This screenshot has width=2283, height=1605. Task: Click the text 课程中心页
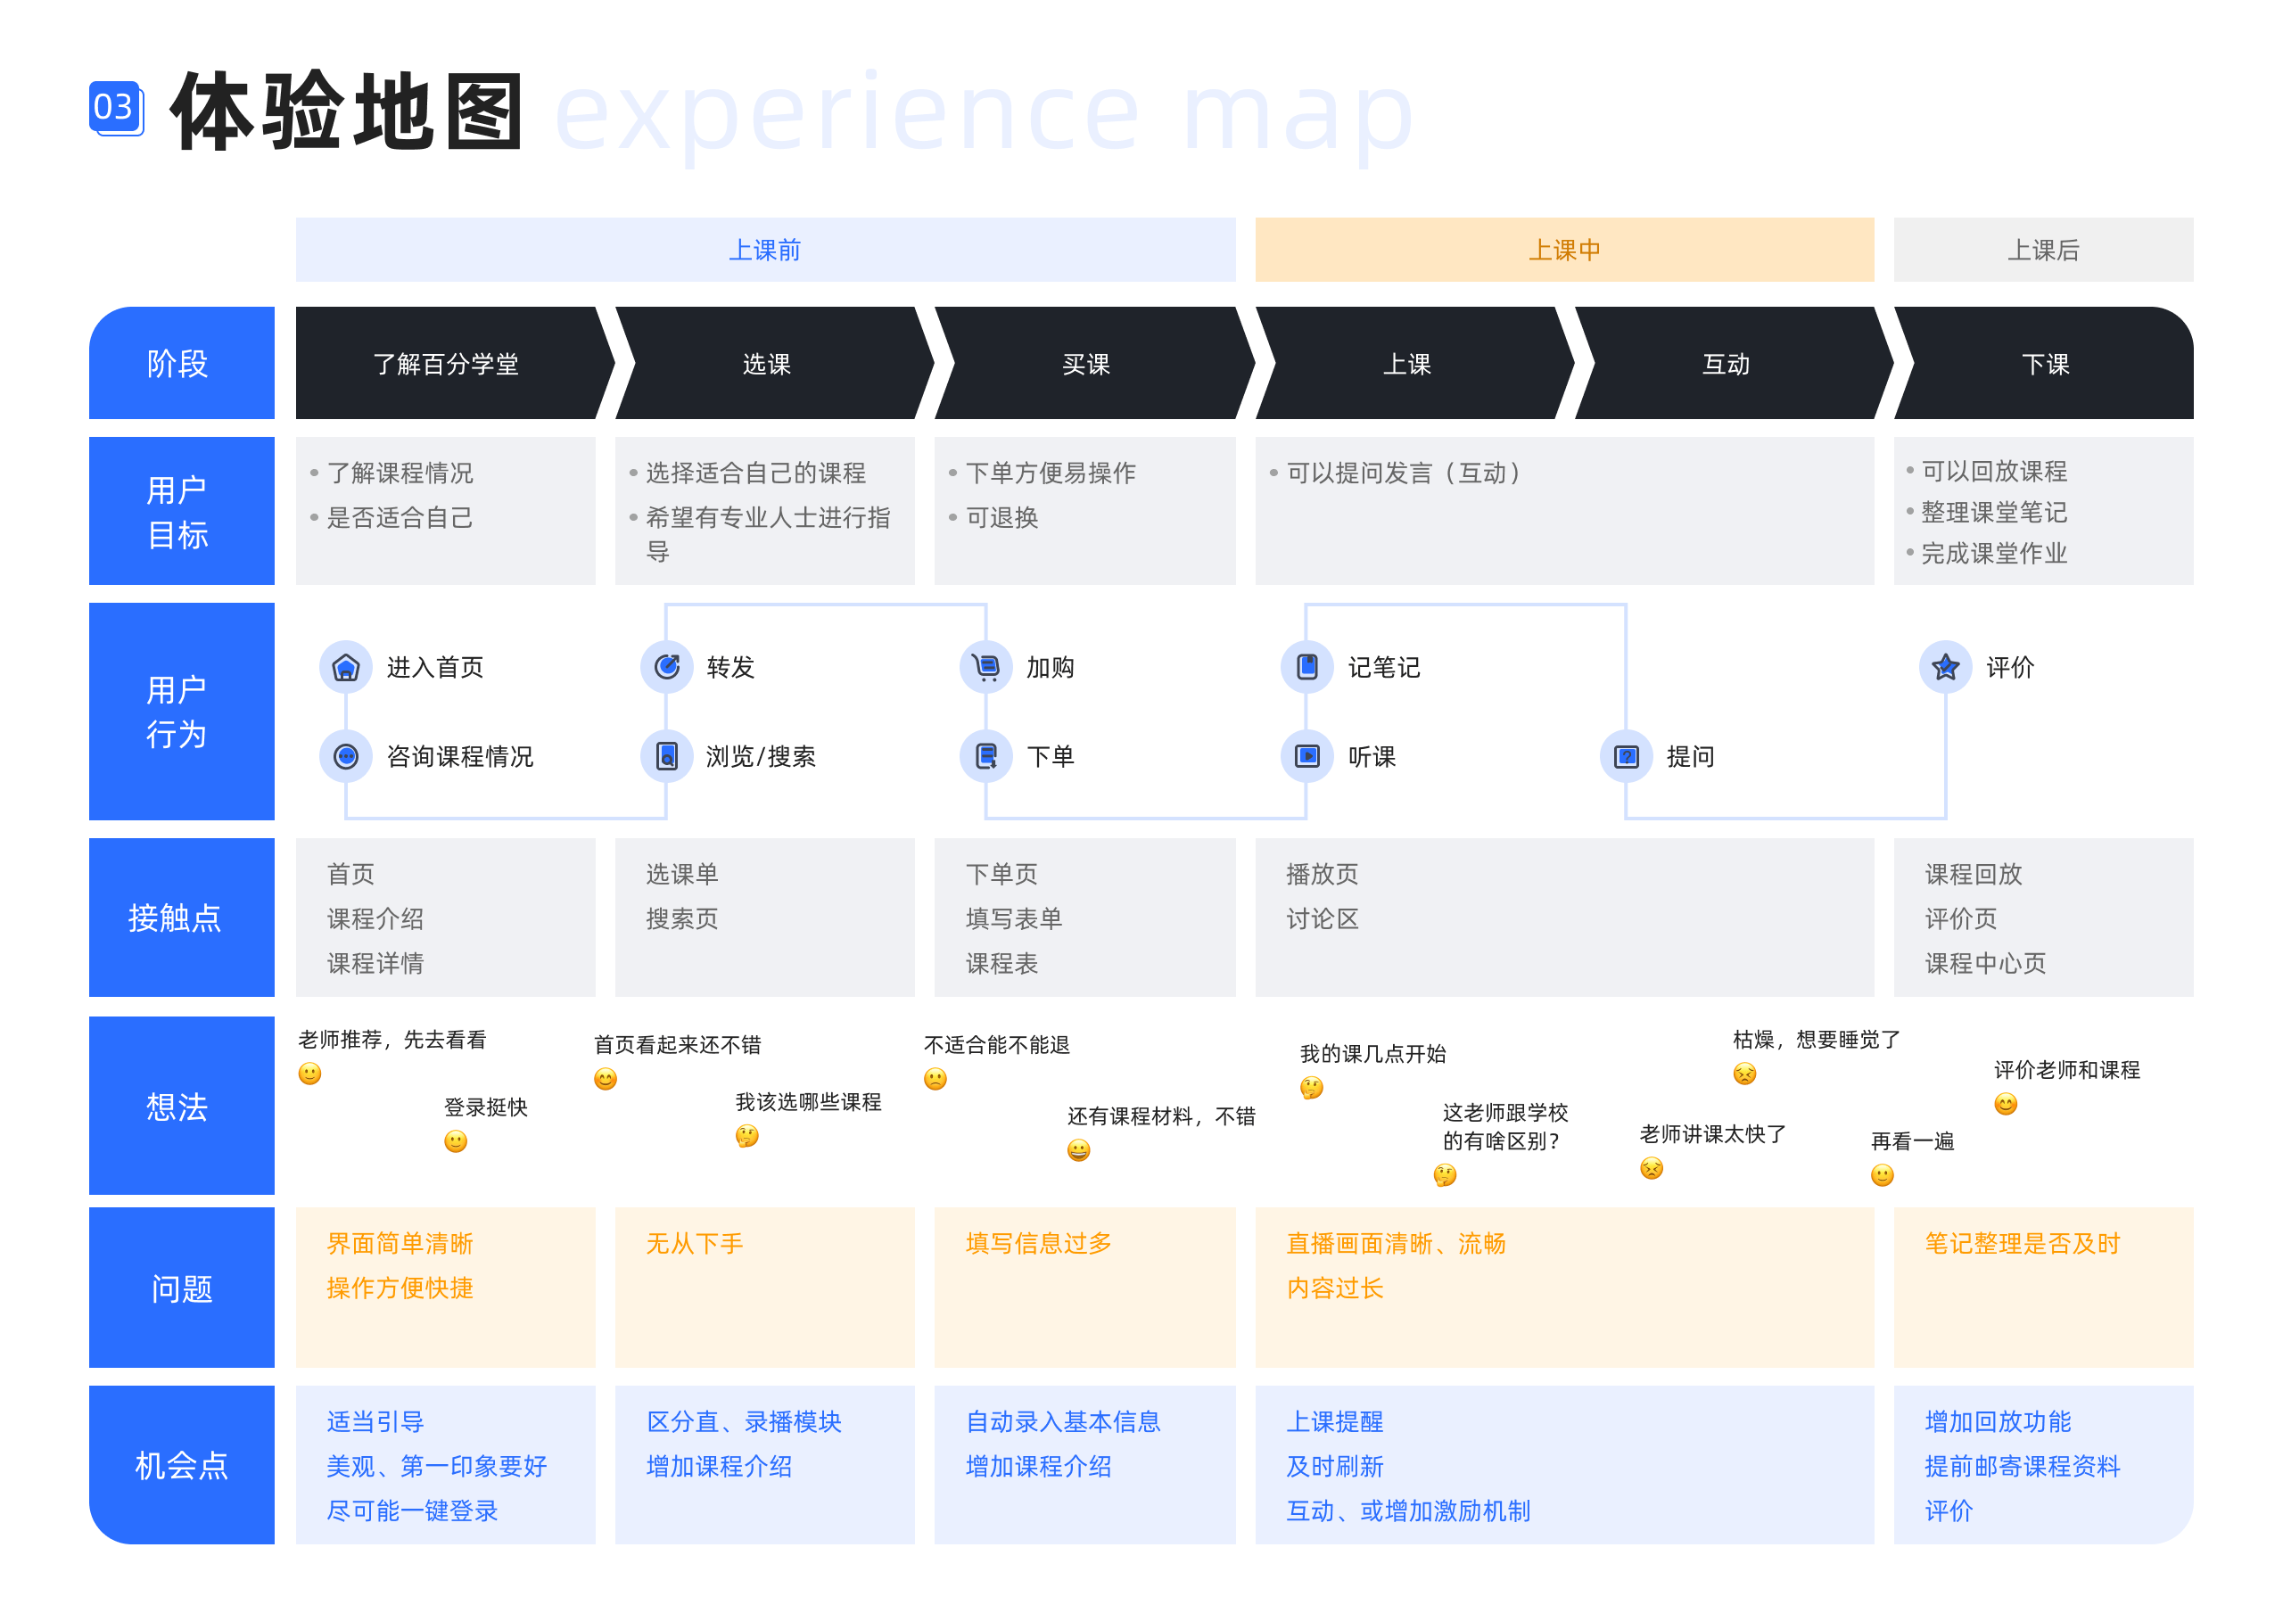[x=1986, y=964]
